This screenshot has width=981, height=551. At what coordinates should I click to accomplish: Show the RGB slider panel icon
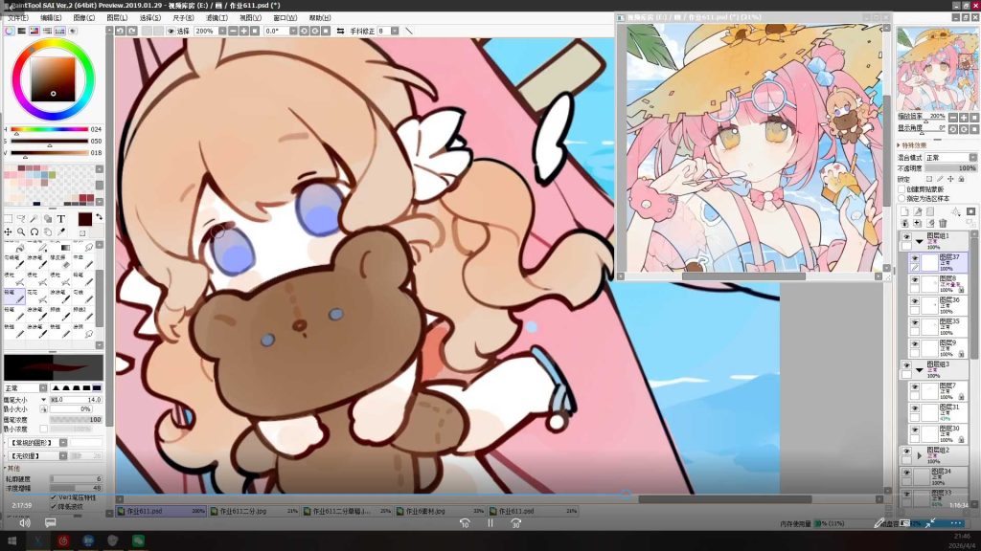(x=22, y=31)
